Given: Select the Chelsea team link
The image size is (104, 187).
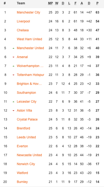Looking at the screenshot, I should [23, 30].
